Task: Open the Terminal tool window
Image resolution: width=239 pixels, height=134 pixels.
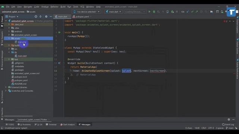Action: 51,124
